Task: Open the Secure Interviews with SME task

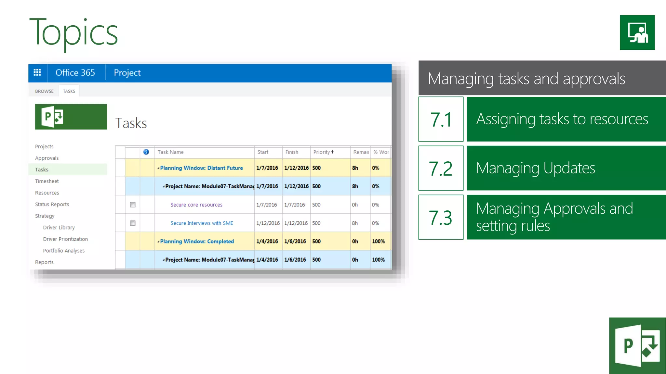Action: click(202, 223)
